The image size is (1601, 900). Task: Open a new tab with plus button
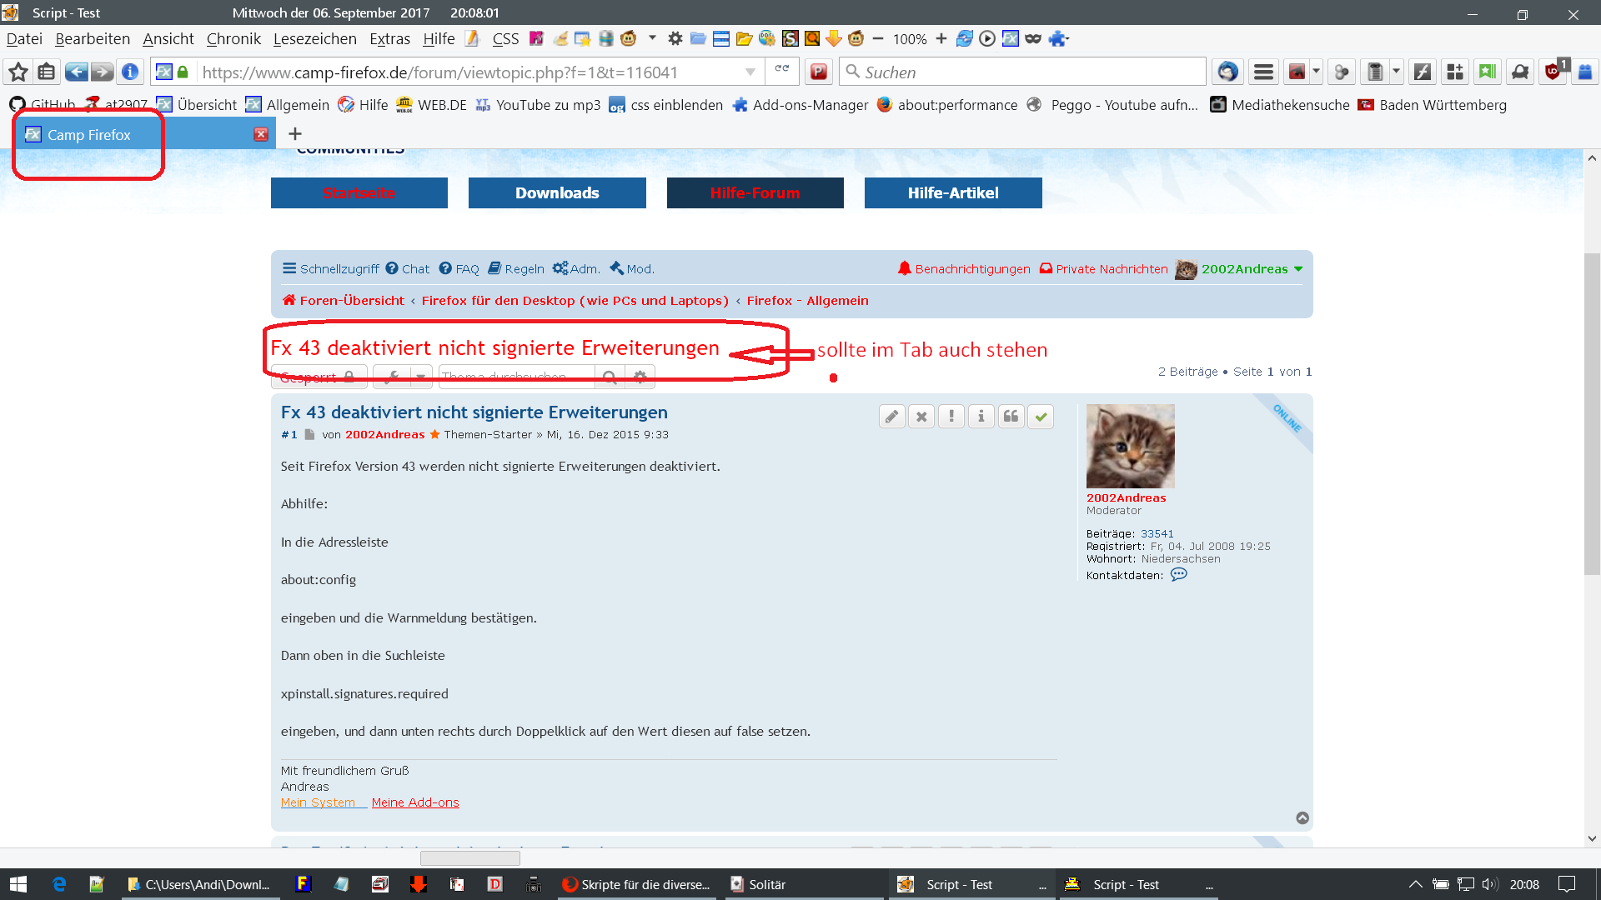(x=295, y=134)
